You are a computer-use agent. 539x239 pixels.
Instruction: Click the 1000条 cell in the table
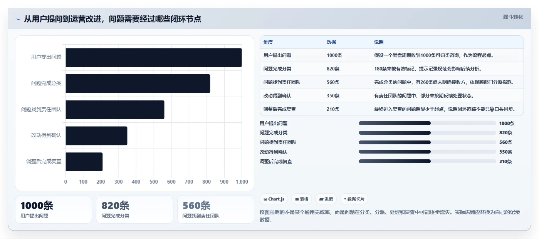point(334,55)
